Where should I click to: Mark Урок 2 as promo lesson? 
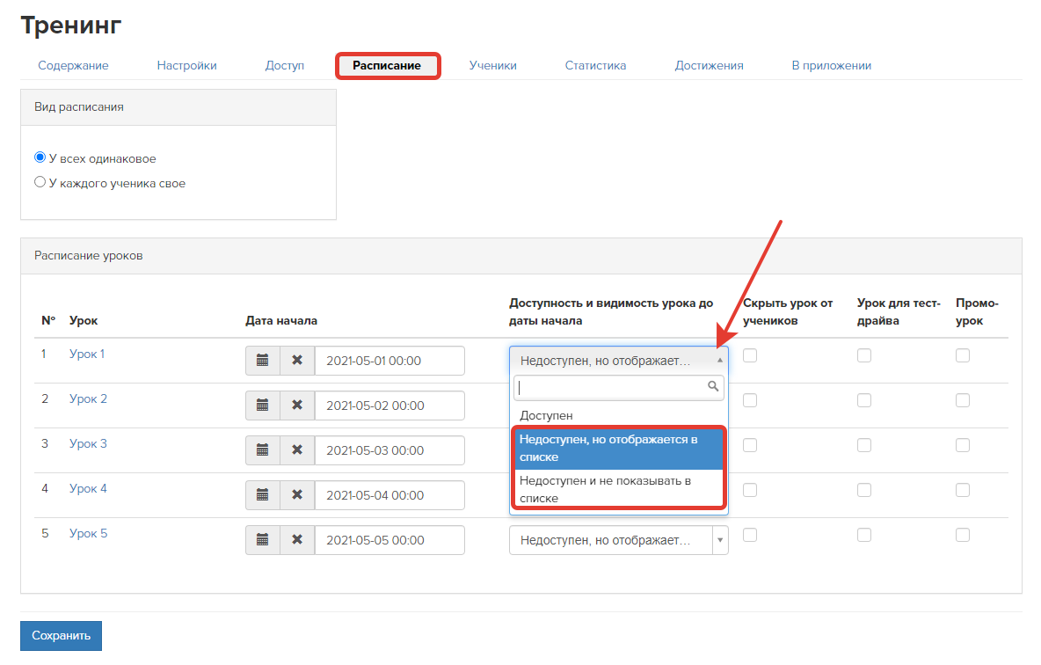pos(963,400)
